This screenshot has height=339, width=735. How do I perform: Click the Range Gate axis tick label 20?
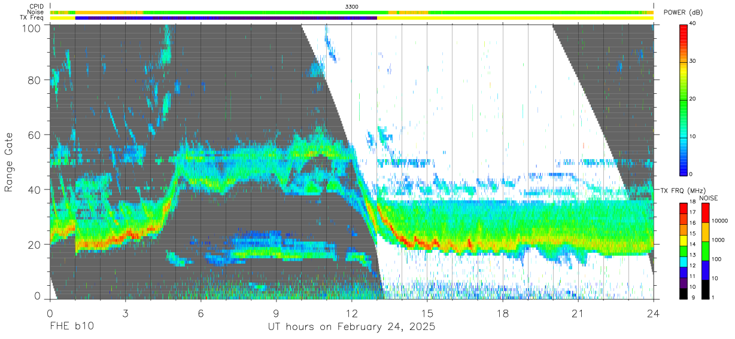[34, 245]
